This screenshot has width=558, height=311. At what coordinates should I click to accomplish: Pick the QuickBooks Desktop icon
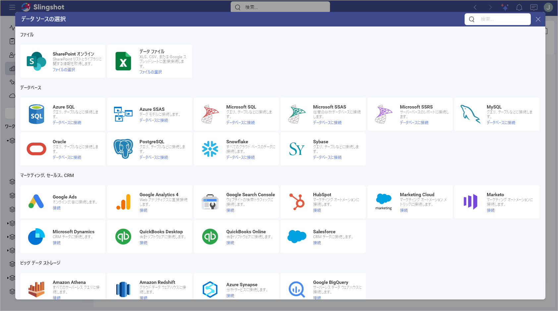(x=123, y=237)
